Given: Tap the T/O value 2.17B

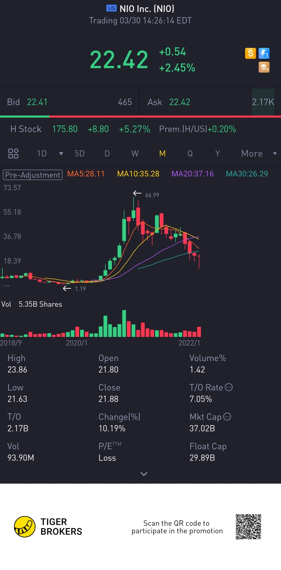Looking at the screenshot, I should click(x=18, y=428).
